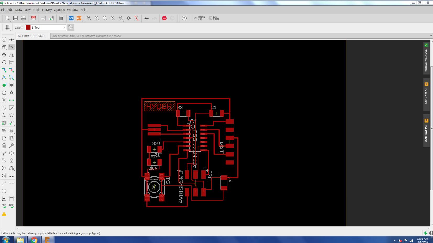Image resolution: width=433 pixels, height=243 pixels.
Task: Click the Design Link button
Action: 199,18
